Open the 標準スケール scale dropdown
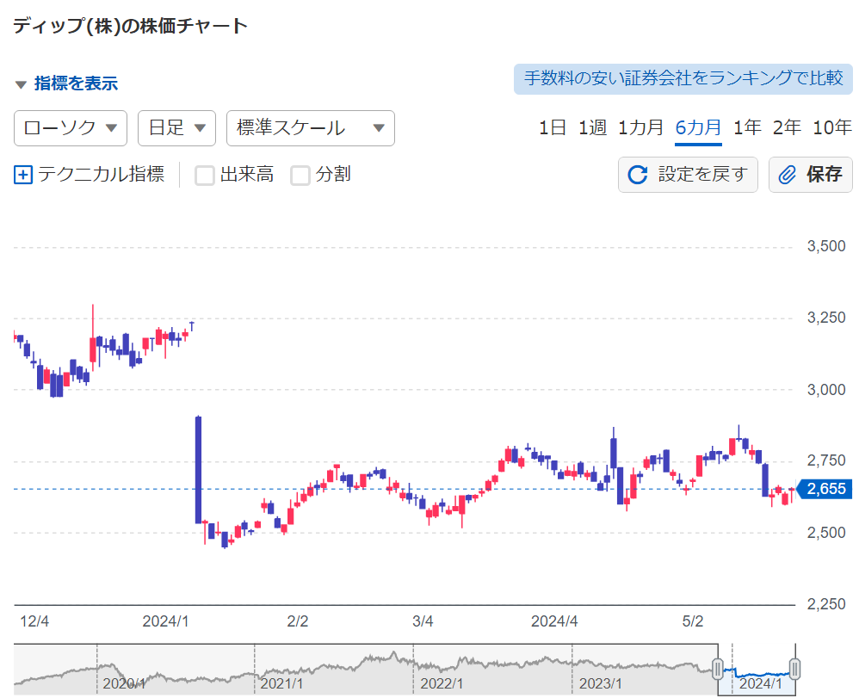This screenshot has width=859, height=698. [310, 128]
